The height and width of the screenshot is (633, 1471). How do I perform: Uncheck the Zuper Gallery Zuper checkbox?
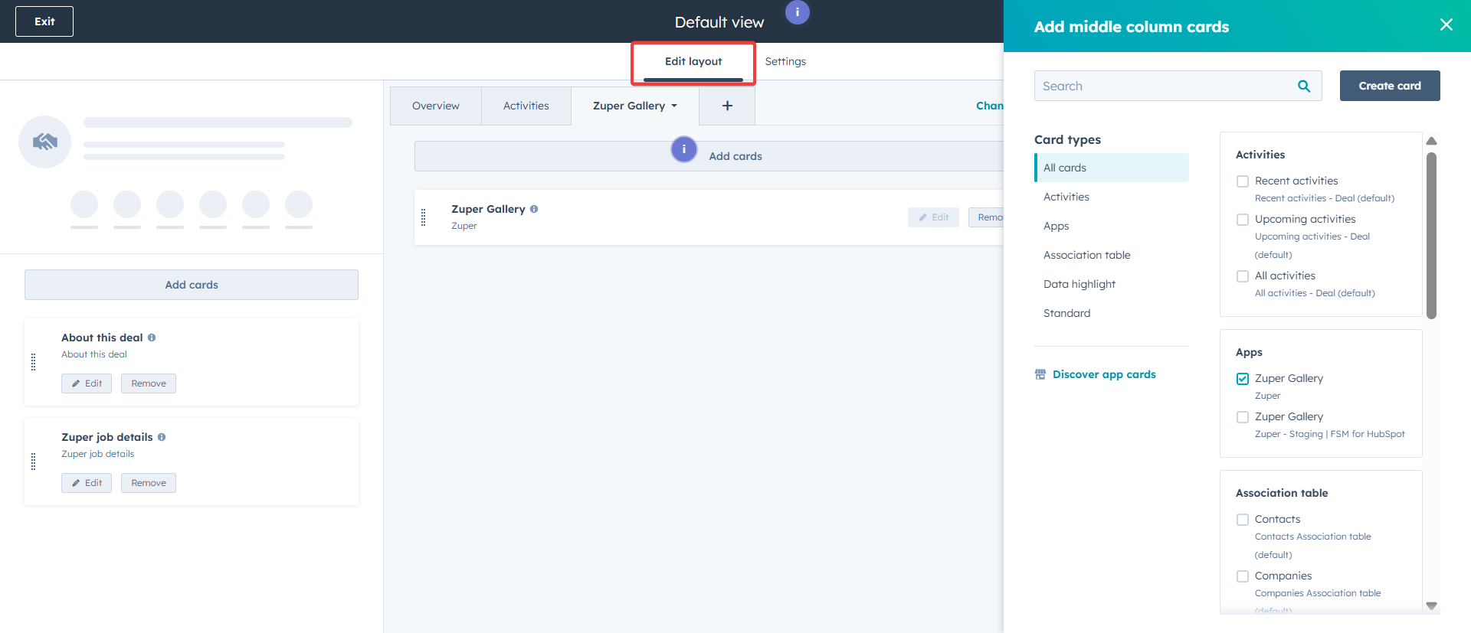[1243, 379]
